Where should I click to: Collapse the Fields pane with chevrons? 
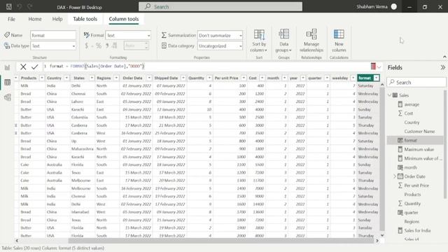pyautogui.click(x=442, y=67)
